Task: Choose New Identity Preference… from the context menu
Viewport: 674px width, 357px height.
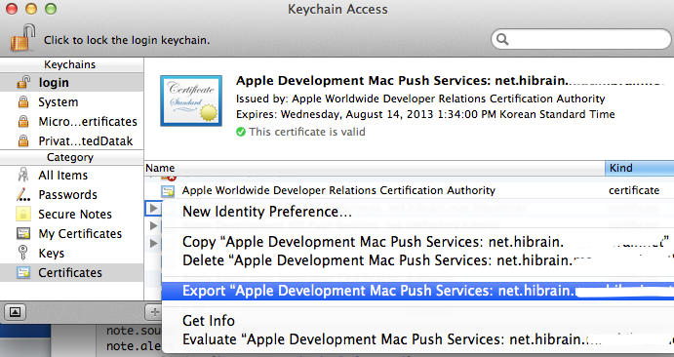Action: click(x=417, y=212)
